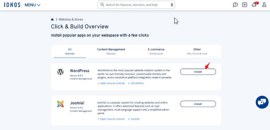Click the Joomla! logo icon
The image size is (270, 130).
61,104
